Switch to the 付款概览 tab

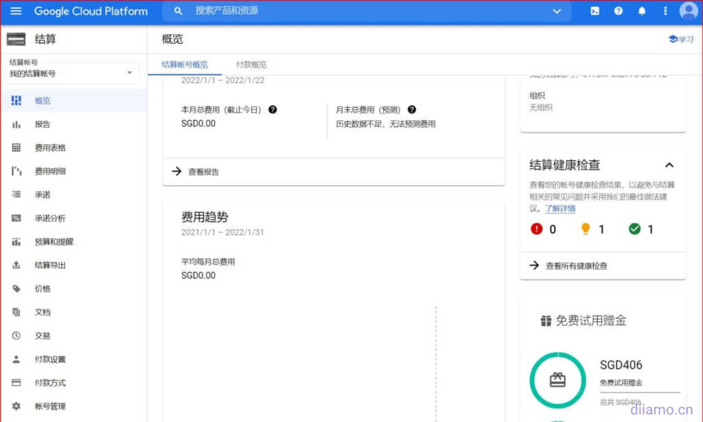pos(251,65)
